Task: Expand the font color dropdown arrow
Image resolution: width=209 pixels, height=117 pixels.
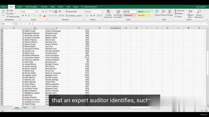Action: (46, 16)
